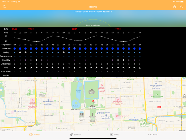Select the Capital Museum marker
186x140 pixels.
pyautogui.click(x=15, y=111)
